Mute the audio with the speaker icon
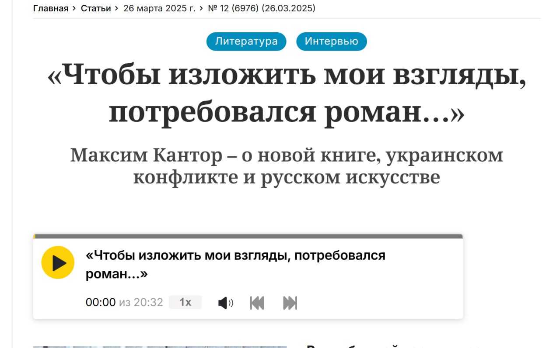Viewport: 560px width, 348px height. [225, 303]
